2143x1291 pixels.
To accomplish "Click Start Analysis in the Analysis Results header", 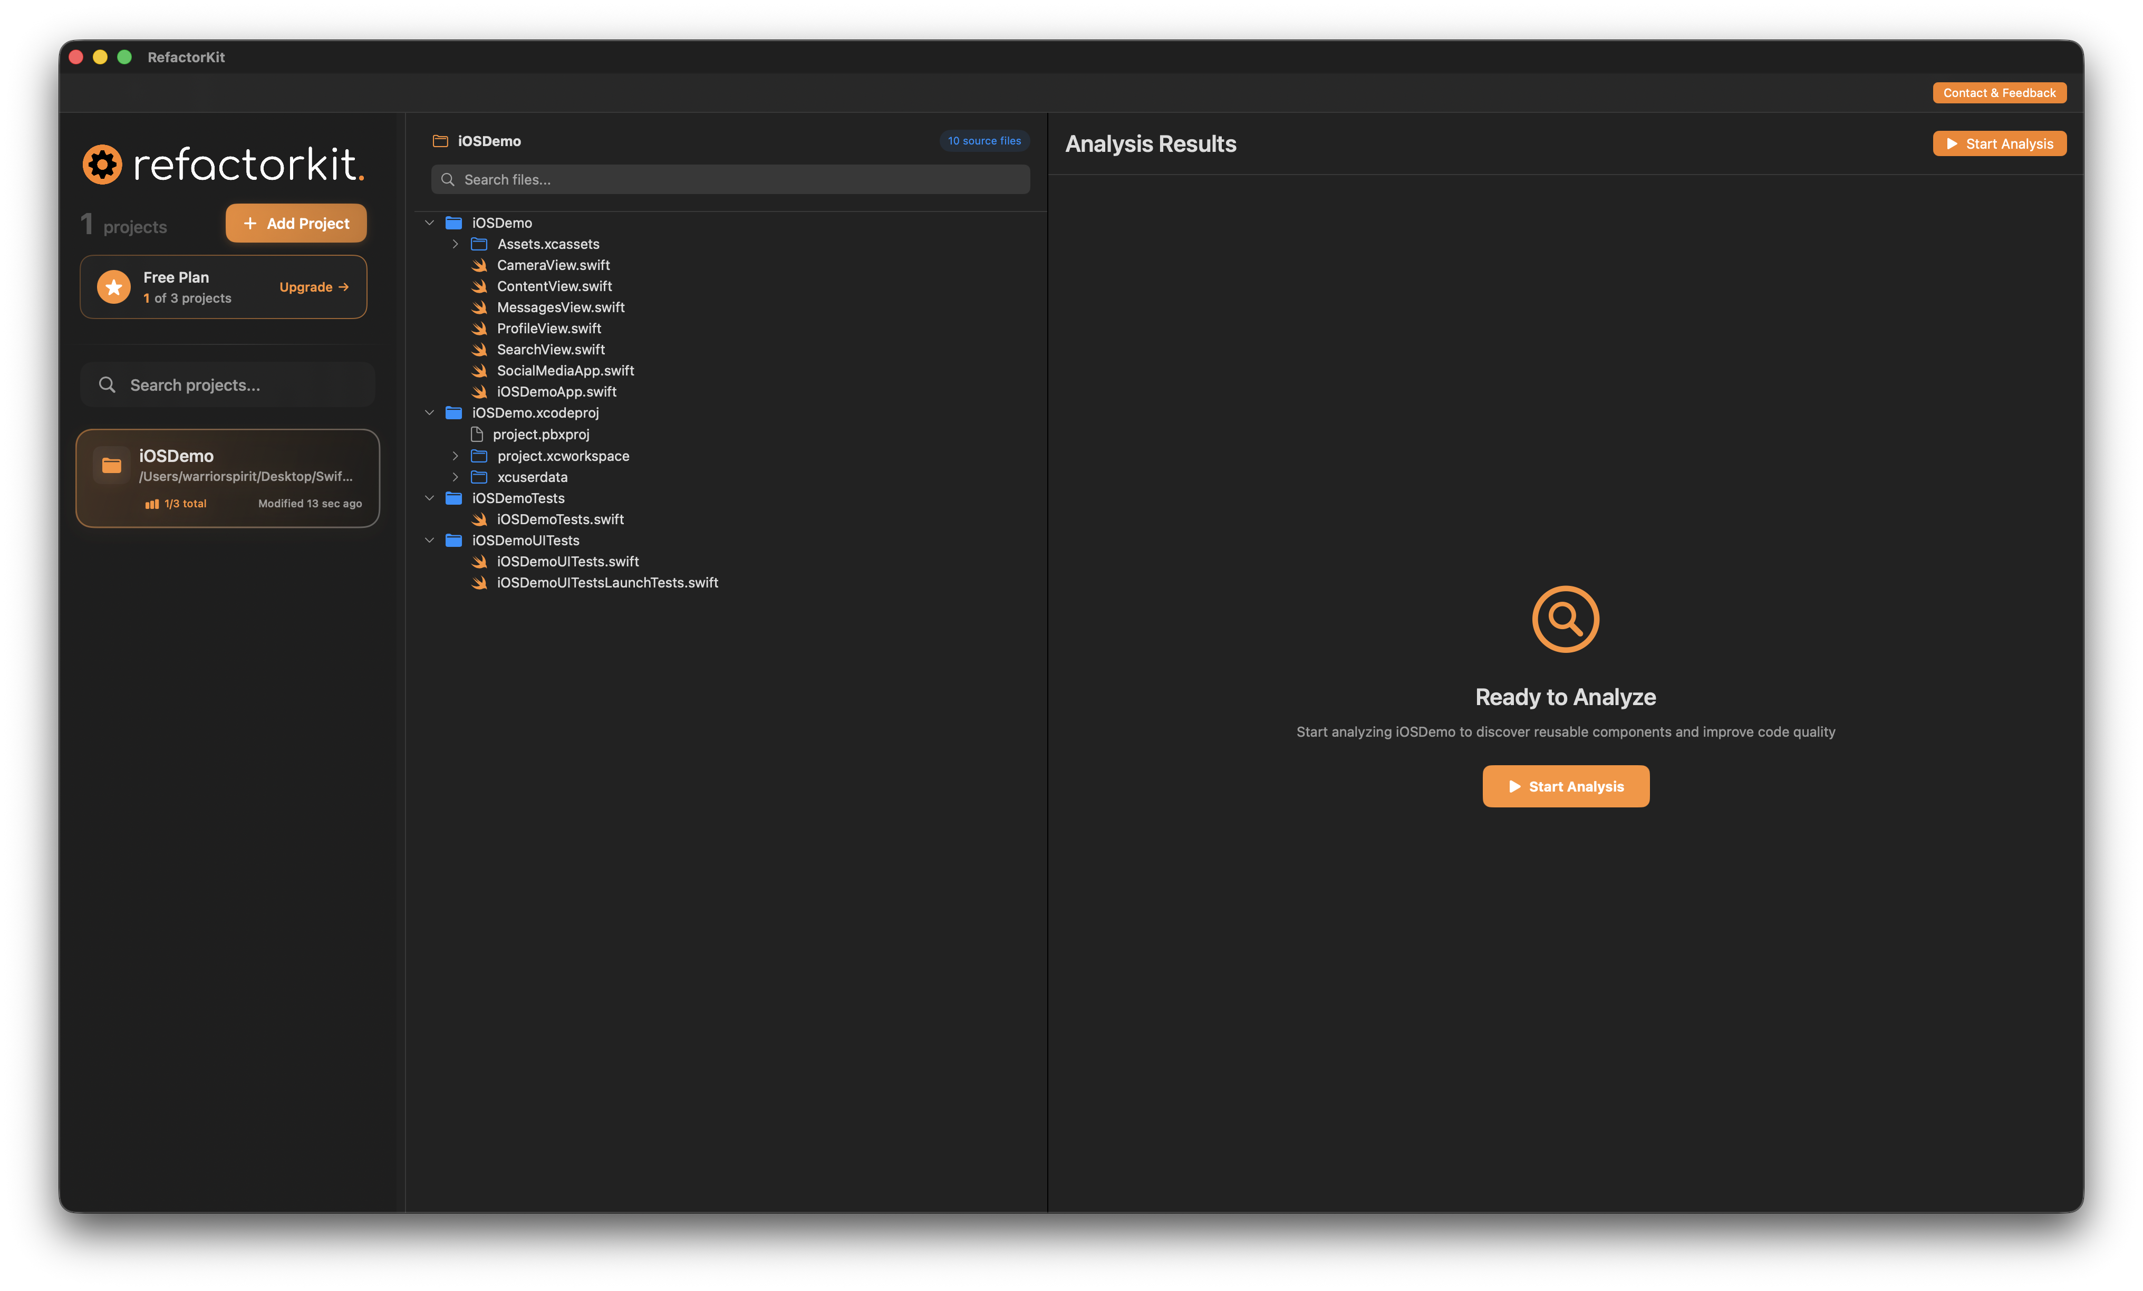I will pos(1999,143).
